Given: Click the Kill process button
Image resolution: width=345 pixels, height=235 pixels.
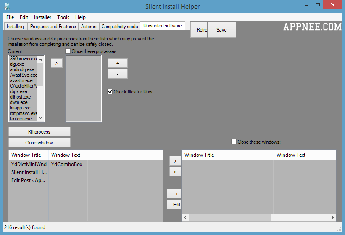Looking at the screenshot, I should point(40,132).
